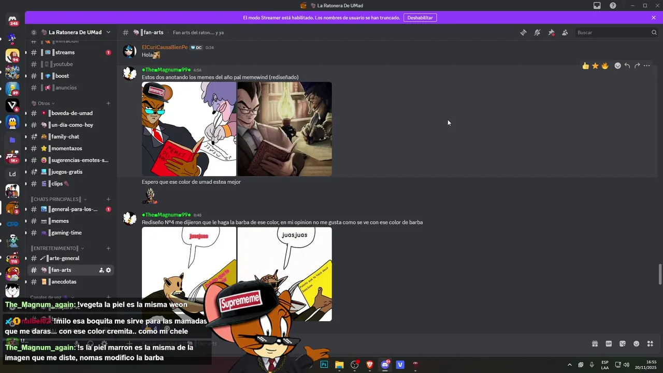The width and height of the screenshot is (663, 373).
Task: Open the boost channel
Action: click(x=70, y=76)
